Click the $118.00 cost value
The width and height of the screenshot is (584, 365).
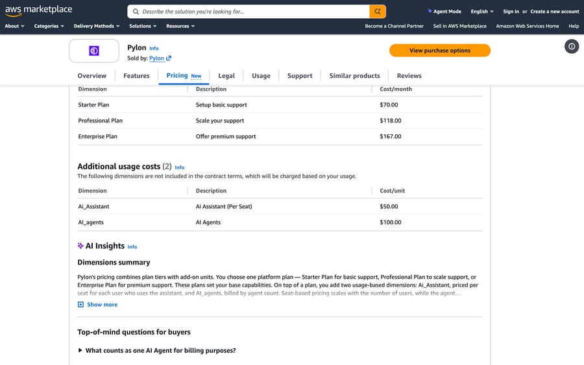(391, 121)
